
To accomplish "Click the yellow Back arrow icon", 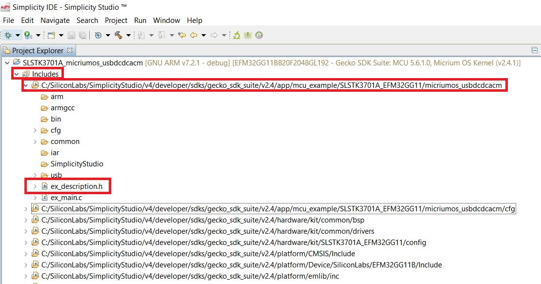I will pyautogui.click(x=193, y=35).
